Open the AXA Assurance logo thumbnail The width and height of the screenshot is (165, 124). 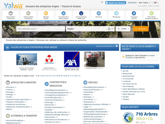coord(72,59)
